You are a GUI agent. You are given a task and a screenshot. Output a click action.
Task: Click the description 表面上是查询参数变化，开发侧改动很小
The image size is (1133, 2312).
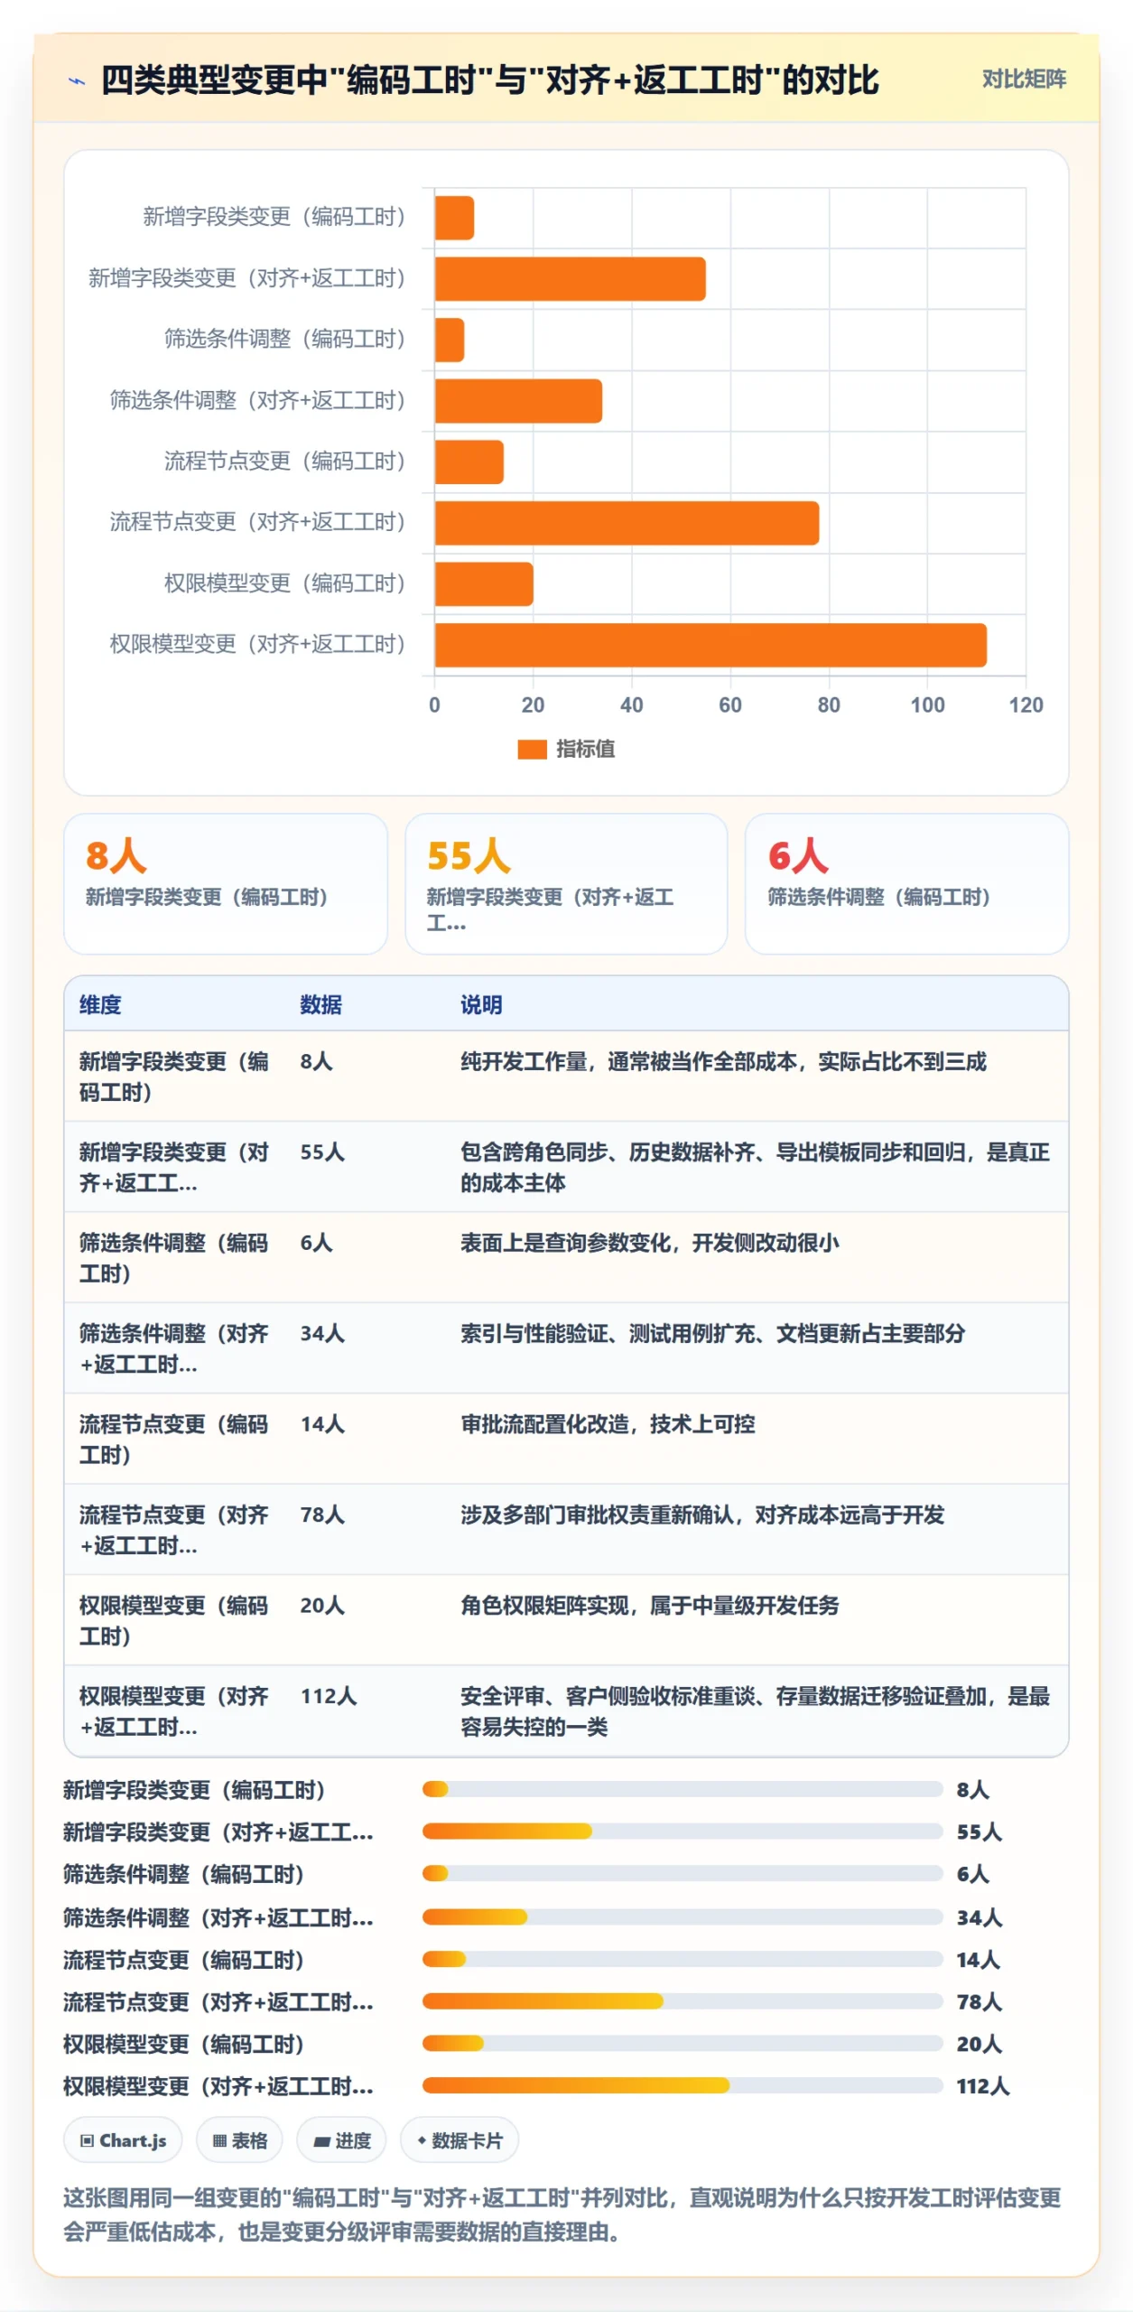[x=650, y=1243]
